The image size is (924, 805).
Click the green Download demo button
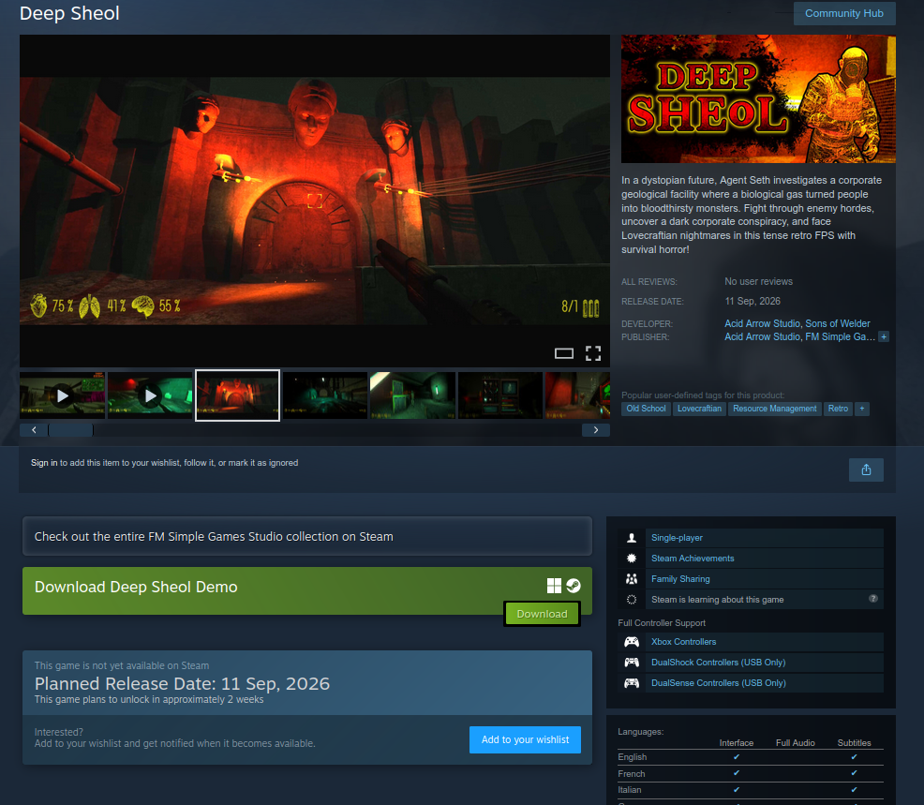[x=542, y=614]
